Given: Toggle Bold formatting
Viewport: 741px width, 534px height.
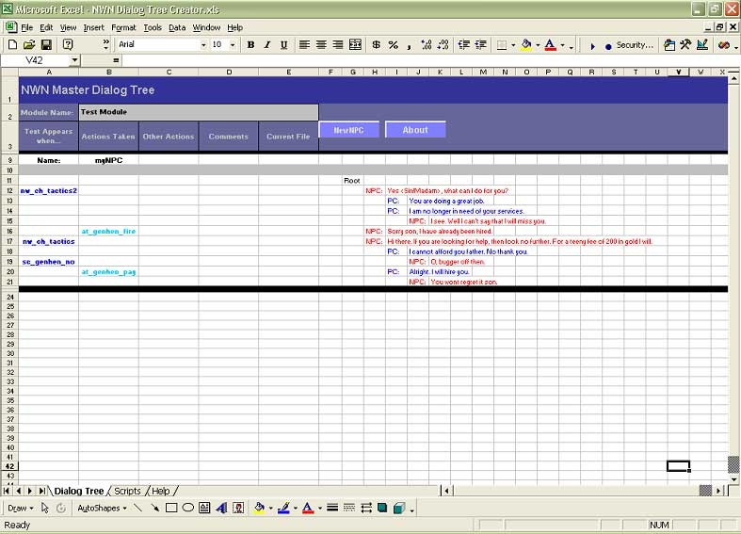Looking at the screenshot, I should [250, 44].
